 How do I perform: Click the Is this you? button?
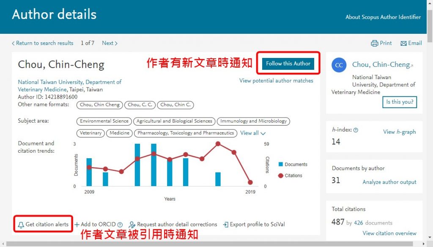[400, 102]
